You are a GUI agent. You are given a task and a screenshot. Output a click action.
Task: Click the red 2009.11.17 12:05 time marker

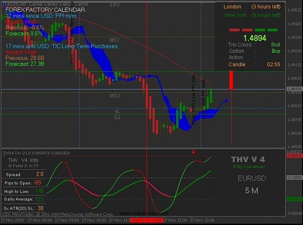point(146,220)
